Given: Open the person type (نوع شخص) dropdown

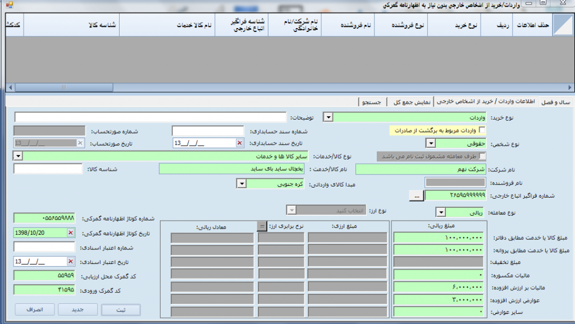Looking at the screenshot, I should coord(431,143).
